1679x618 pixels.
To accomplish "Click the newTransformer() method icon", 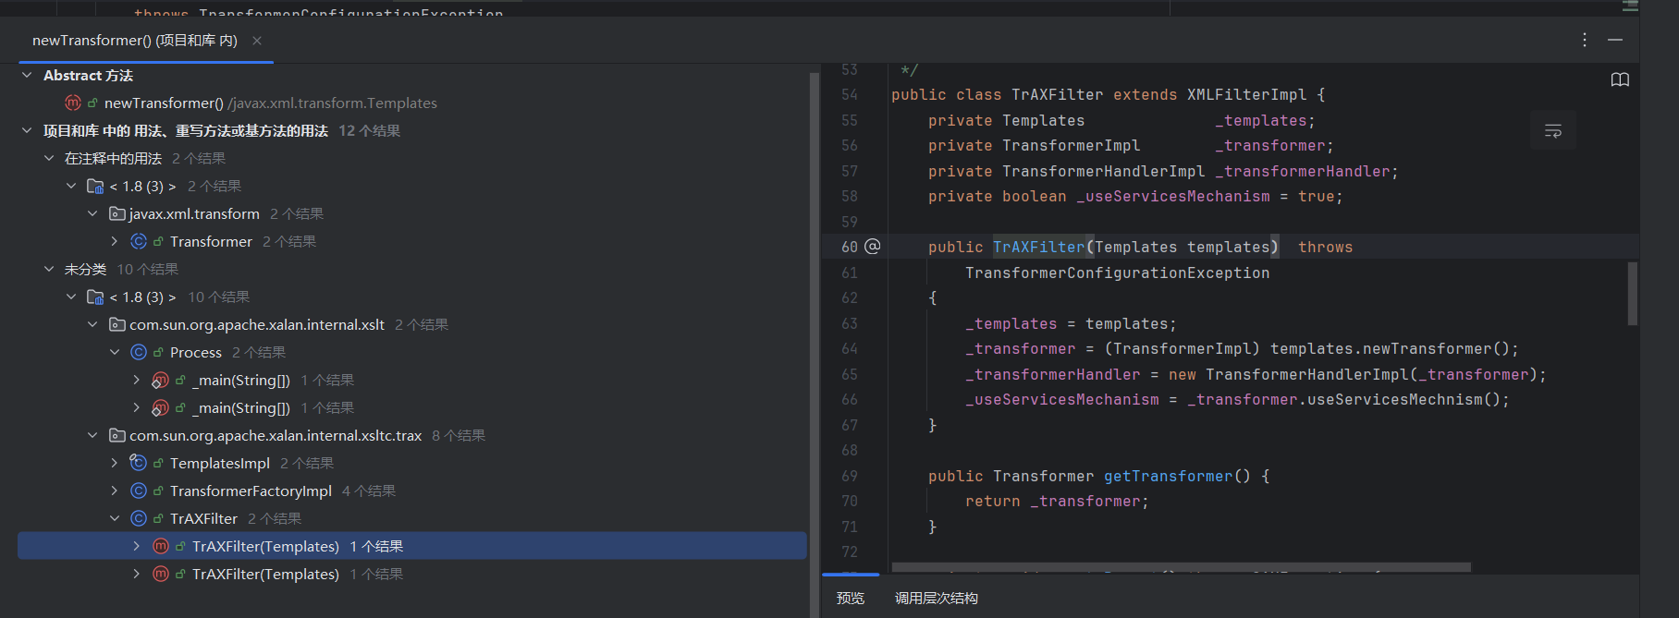I will (73, 103).
